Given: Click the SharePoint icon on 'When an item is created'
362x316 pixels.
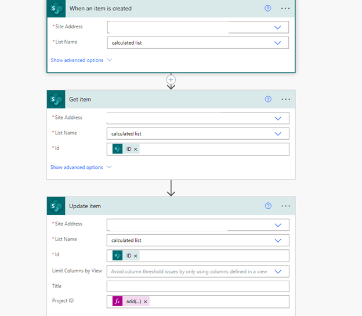Looking at the screenshot, I should pyautogui.click(x=56, y=9).
